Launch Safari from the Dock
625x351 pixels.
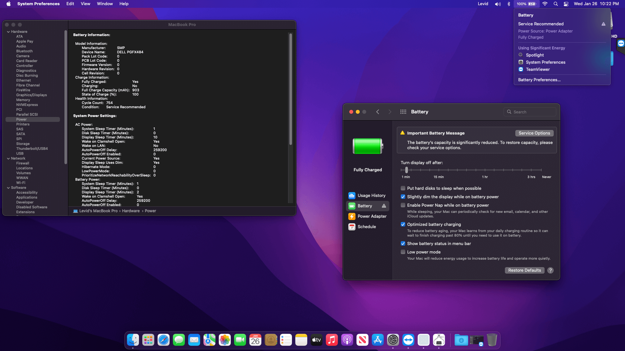(163, 340)
